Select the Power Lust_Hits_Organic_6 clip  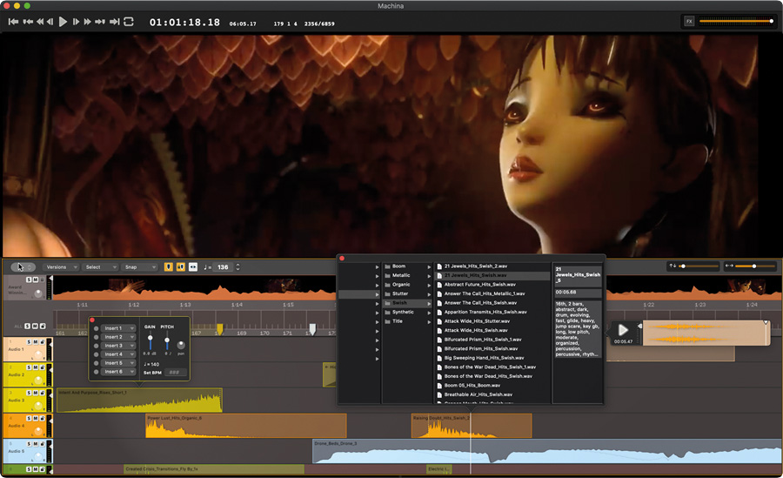pos(245,426)
